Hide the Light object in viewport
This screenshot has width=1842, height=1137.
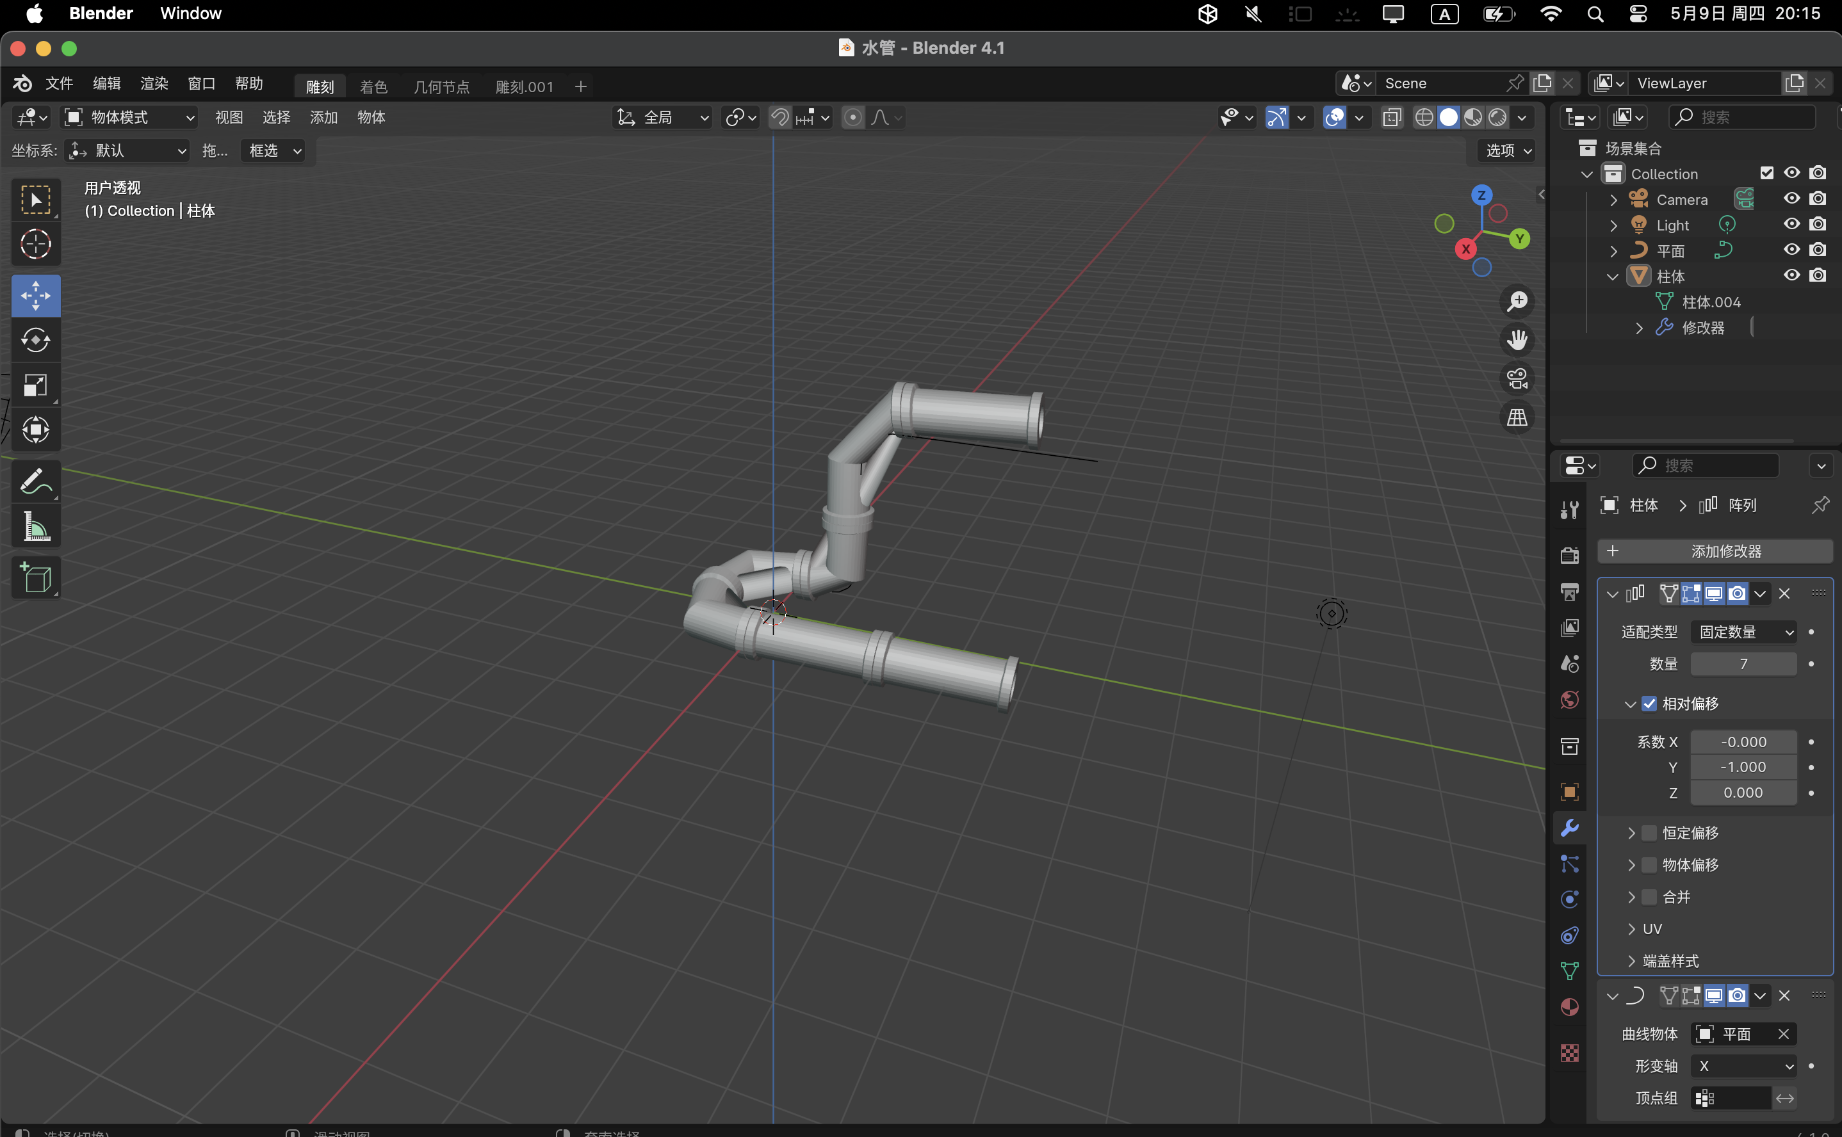[1791, 224]
